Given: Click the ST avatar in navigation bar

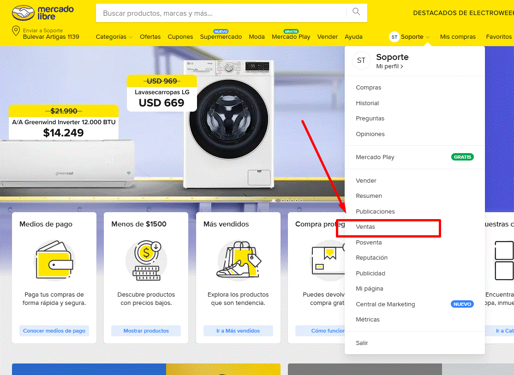Looking at the screenshot, I should pyautogui.click(x=394, y=37).
